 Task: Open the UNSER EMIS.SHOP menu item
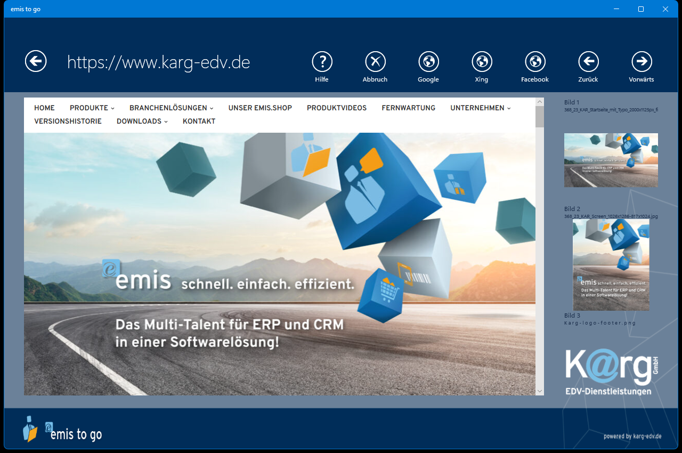[x=260, y=108]
